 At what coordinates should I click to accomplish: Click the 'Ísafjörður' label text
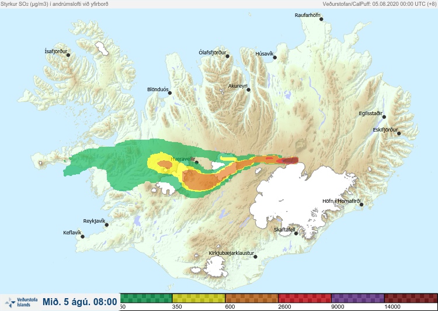[56, 51]
